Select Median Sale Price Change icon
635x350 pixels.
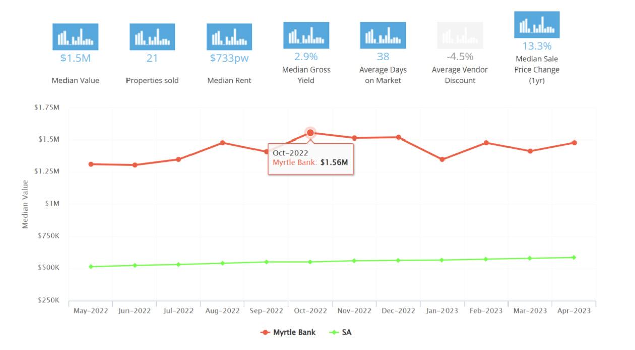537,25
